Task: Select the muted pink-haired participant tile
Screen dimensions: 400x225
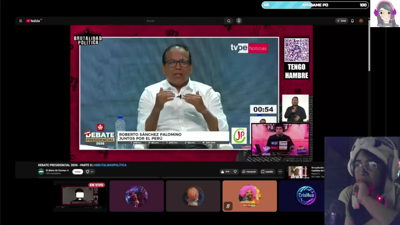Action: 250,196
